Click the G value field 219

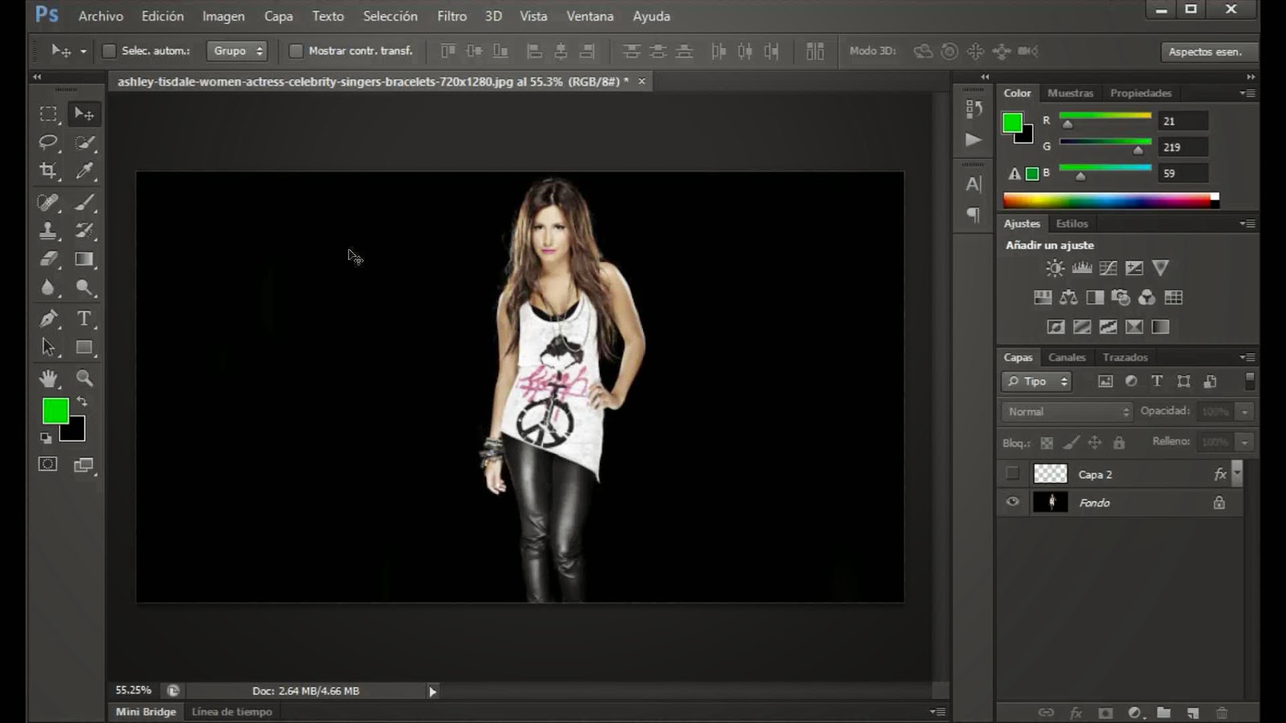[1183, 147]
